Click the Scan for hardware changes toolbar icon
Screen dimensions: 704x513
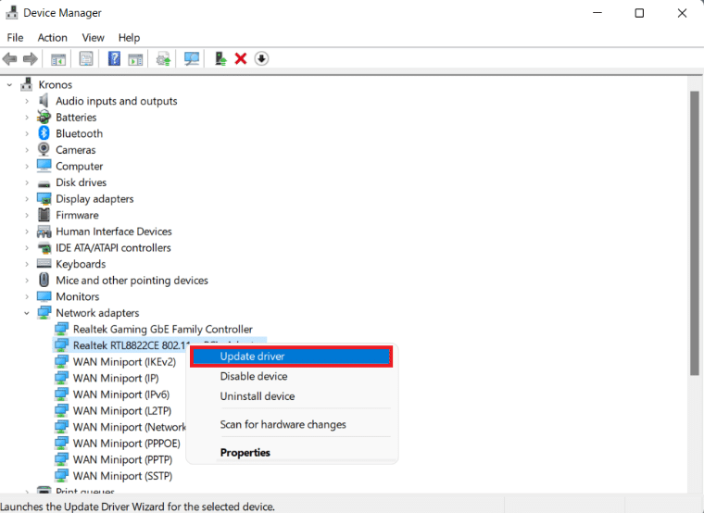(x=192, y=59)
